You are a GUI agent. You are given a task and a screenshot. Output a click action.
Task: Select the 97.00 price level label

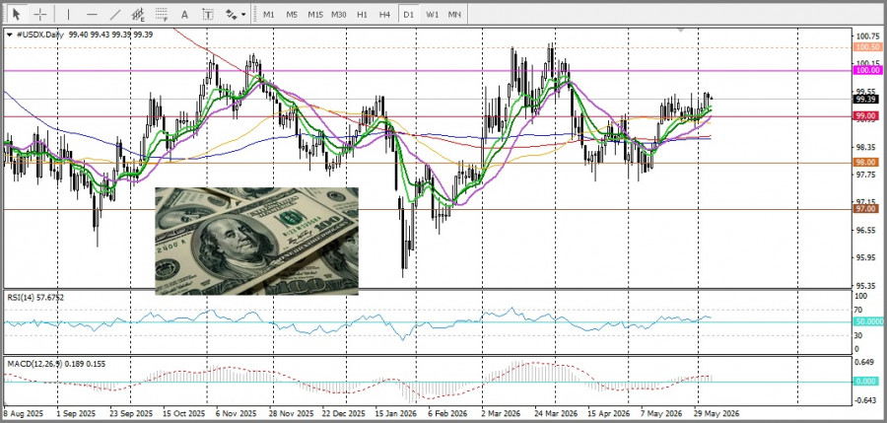[866, 209]
